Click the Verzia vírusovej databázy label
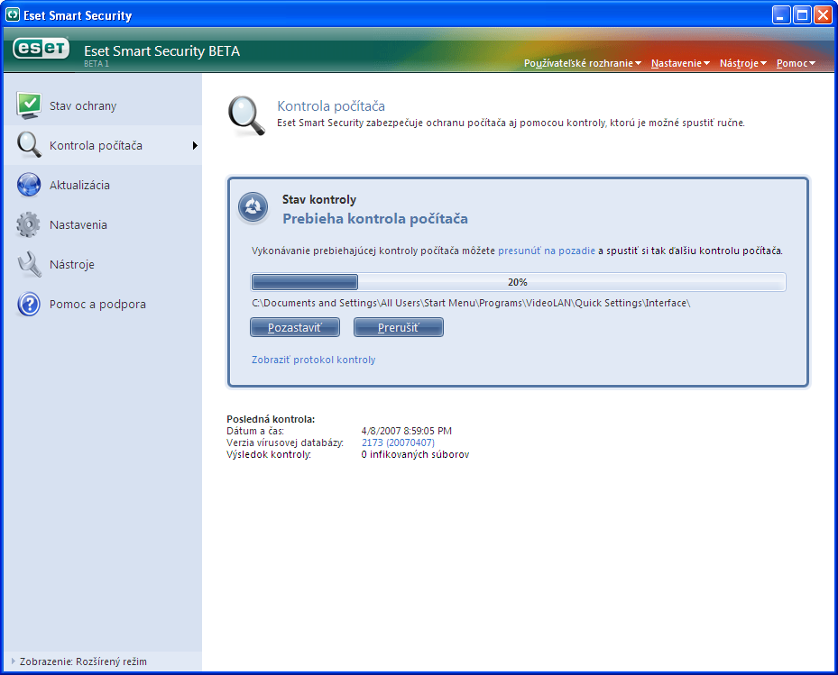This screenshot has width=838, height=675. point(285,442)
